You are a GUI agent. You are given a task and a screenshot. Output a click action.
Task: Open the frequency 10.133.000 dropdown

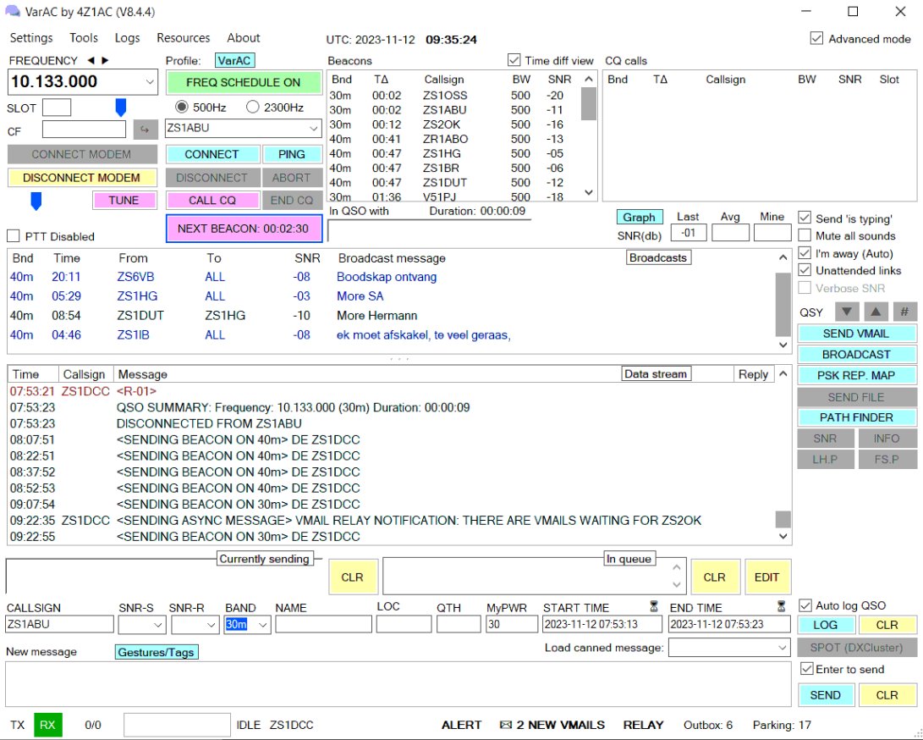[150, 82]
